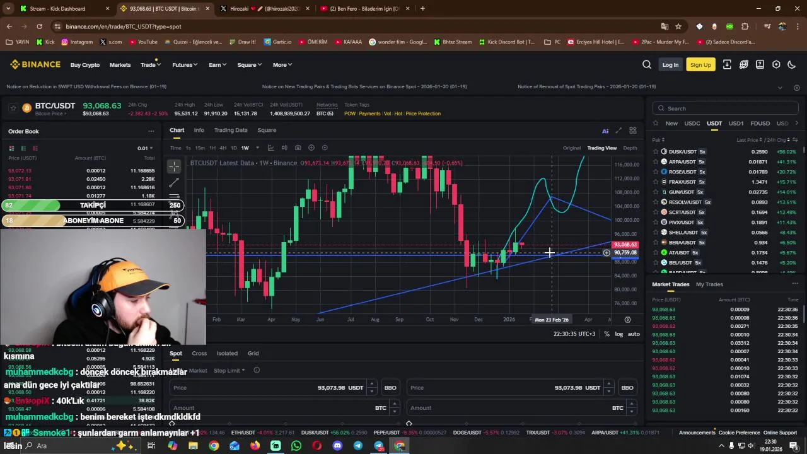Image resolution: width=807 pixels, height=454 pixels.
Task: Show sell orders only in order book
Action: click(35, 148)
